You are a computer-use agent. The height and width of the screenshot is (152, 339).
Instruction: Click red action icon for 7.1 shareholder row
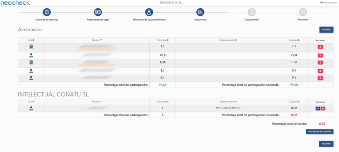click(x=320, y=47)
